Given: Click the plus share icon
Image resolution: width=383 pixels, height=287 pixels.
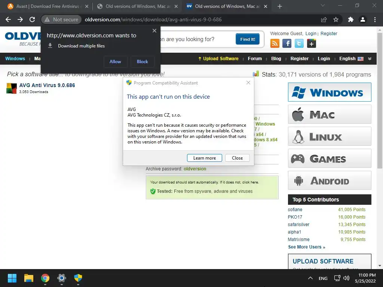Looking at the screenshot, I should pyautogui.click(x=312, y=43).
